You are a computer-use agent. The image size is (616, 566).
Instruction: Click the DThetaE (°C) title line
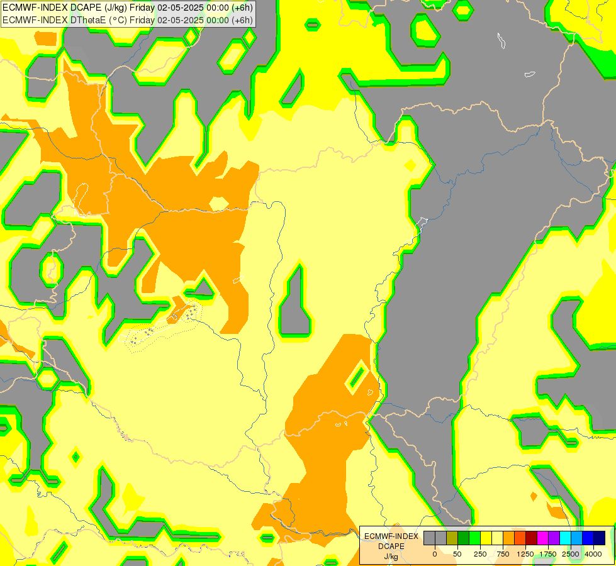click(128, 20)
